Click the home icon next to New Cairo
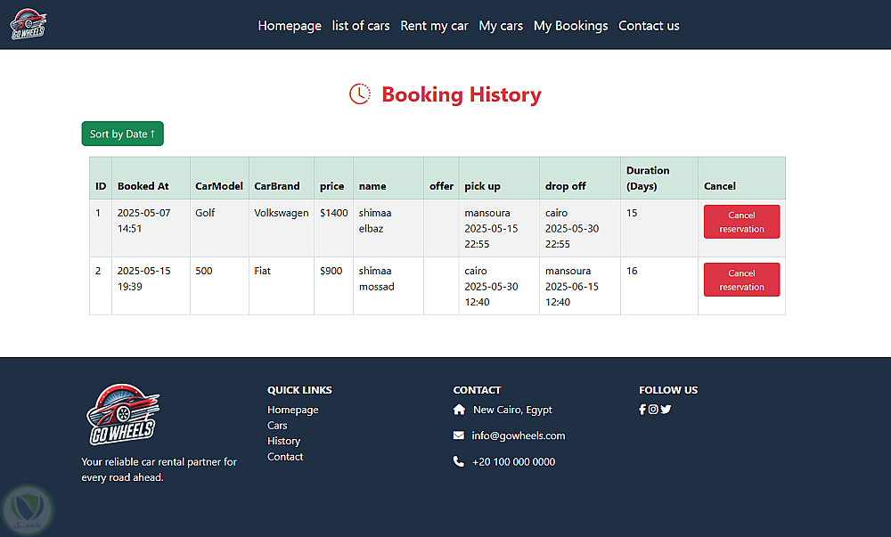891x537 pixels. coord(459,410)
